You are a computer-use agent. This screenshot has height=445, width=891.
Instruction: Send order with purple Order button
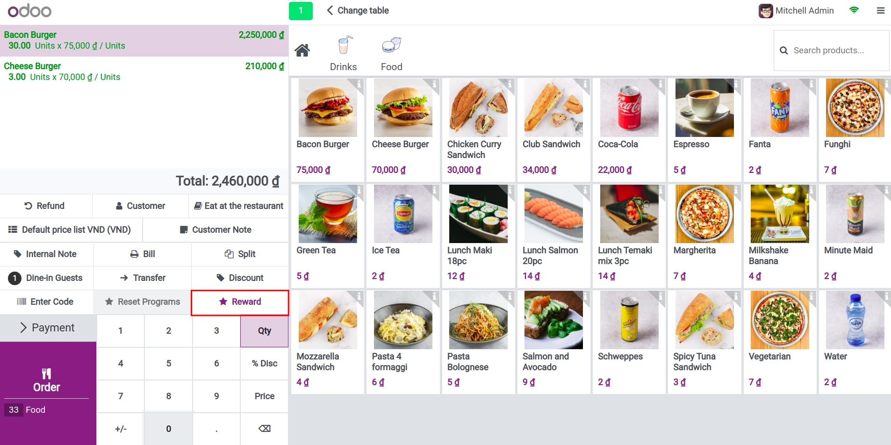[47, 380]
